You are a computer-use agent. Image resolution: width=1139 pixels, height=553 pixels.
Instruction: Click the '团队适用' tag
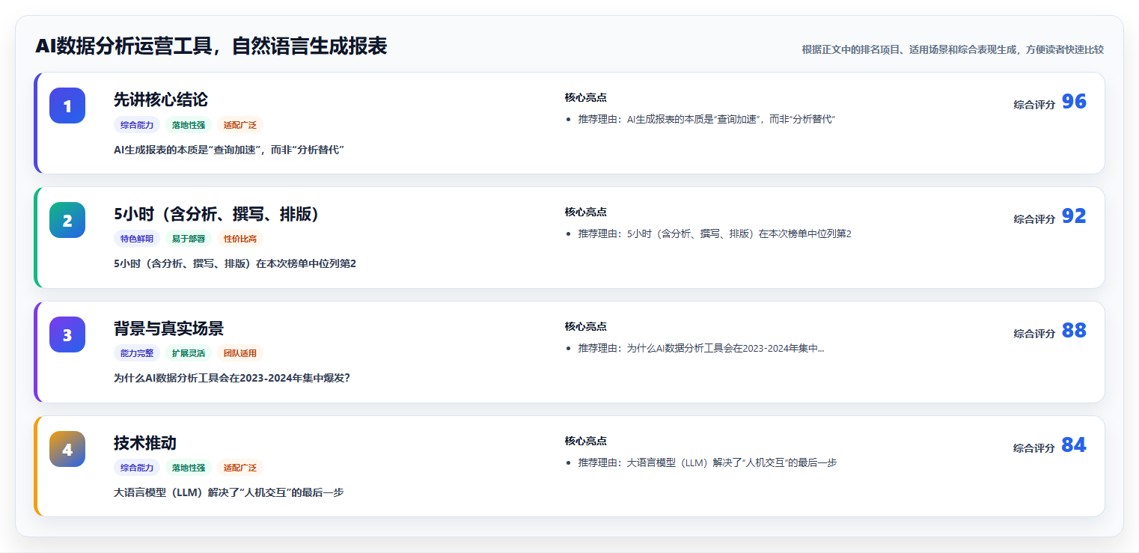pyautogui.click(x=240, y=354)
